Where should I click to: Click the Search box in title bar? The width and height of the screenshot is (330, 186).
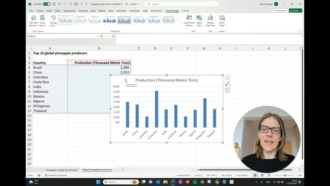[181, 4]
